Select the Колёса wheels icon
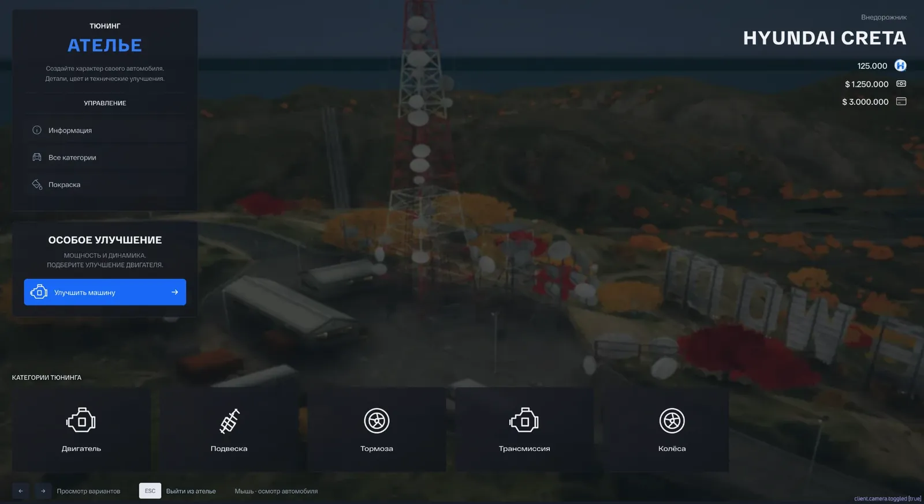The image size is (924, 504). (x=672, y=421)
